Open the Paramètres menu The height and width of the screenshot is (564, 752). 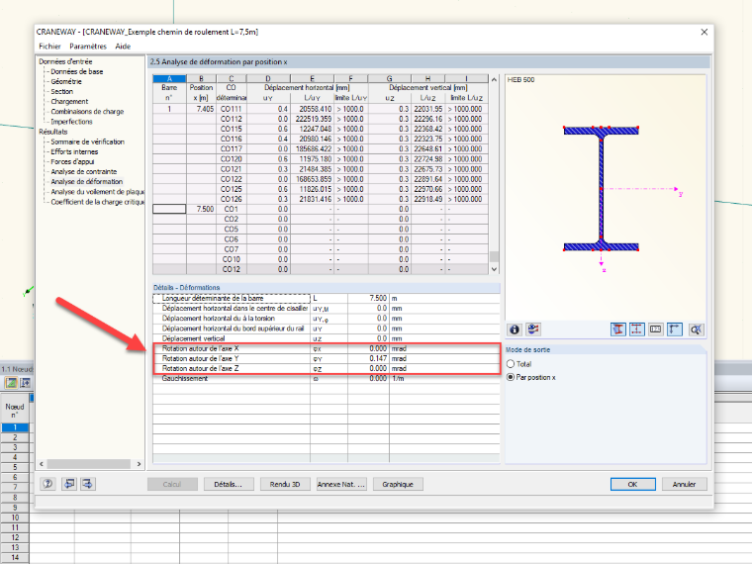(x=88, y=47)
